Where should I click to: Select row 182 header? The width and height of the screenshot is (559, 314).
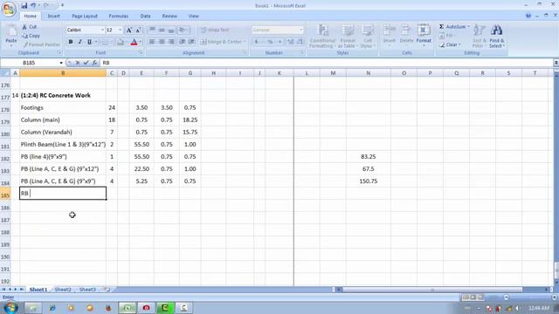5,159
